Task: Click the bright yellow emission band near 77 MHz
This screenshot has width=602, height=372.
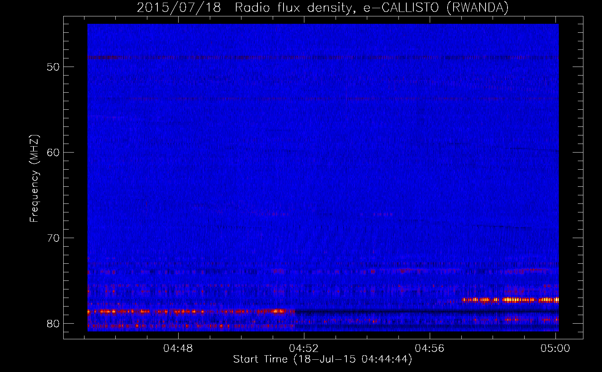Action: click(510, 299)
